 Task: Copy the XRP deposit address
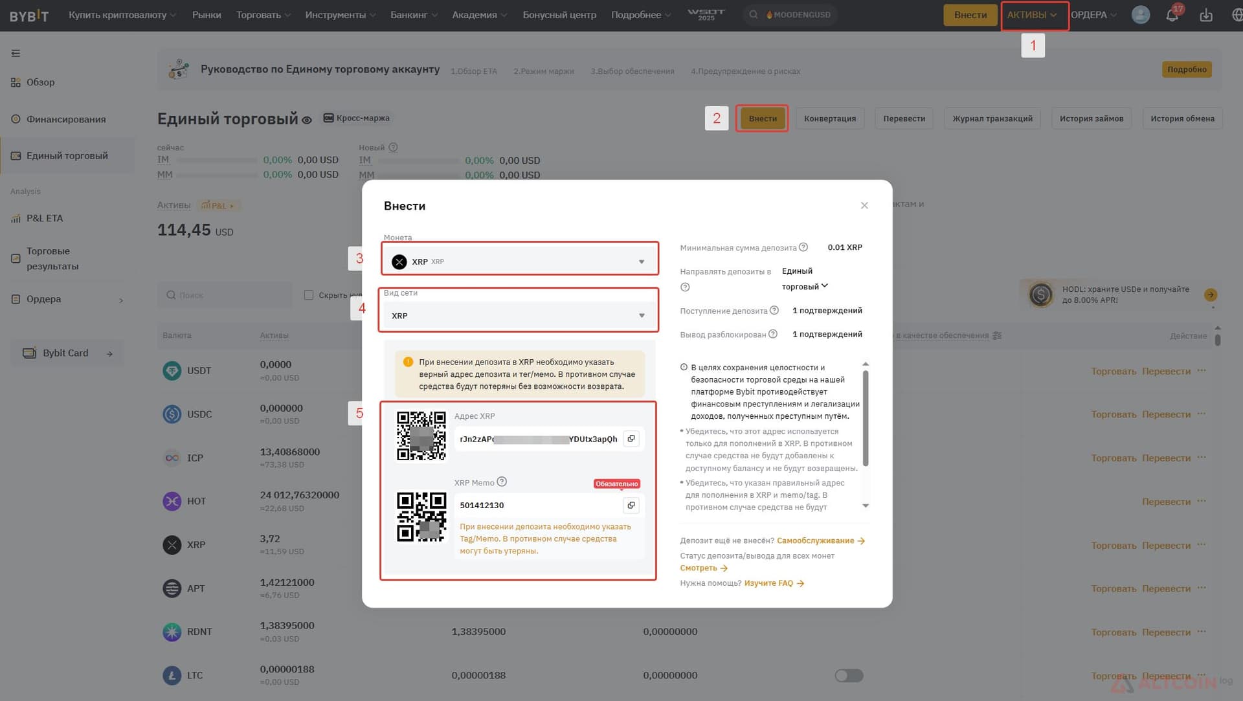click(x=631, y=439)
